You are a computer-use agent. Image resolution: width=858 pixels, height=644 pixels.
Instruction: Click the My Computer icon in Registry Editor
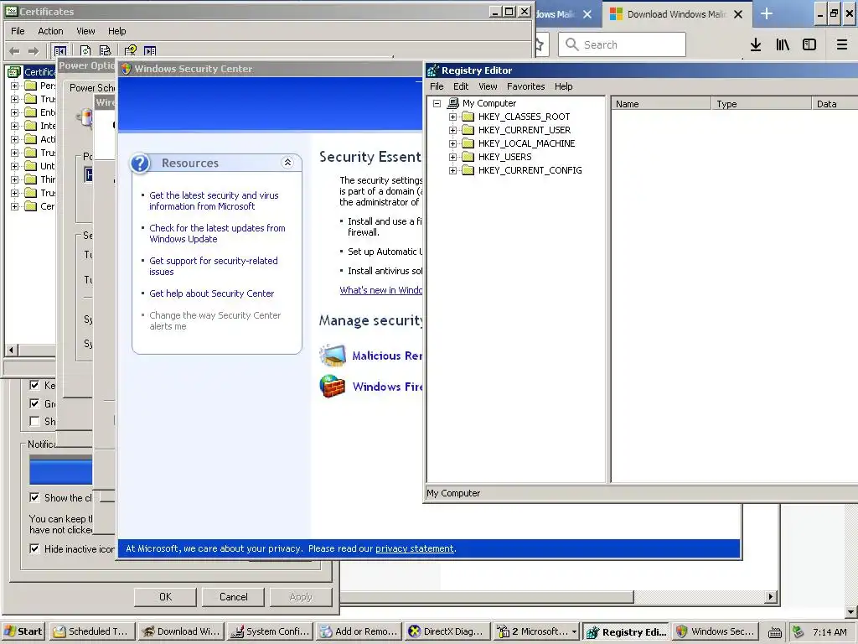(x=452, y=103)
